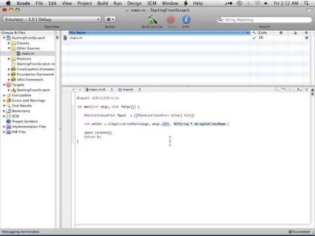Click the build hammer column header
Image resolution: width=315 pixels, height=236 pixels.
tap(254, 33)
